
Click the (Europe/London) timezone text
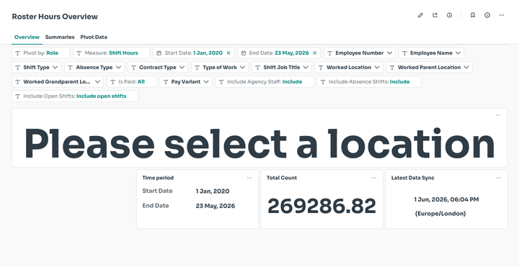[x=440, y=214]
